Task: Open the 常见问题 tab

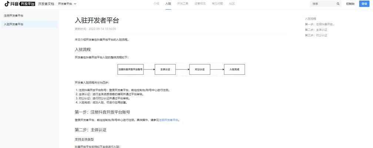Action: tap(218, 4)
